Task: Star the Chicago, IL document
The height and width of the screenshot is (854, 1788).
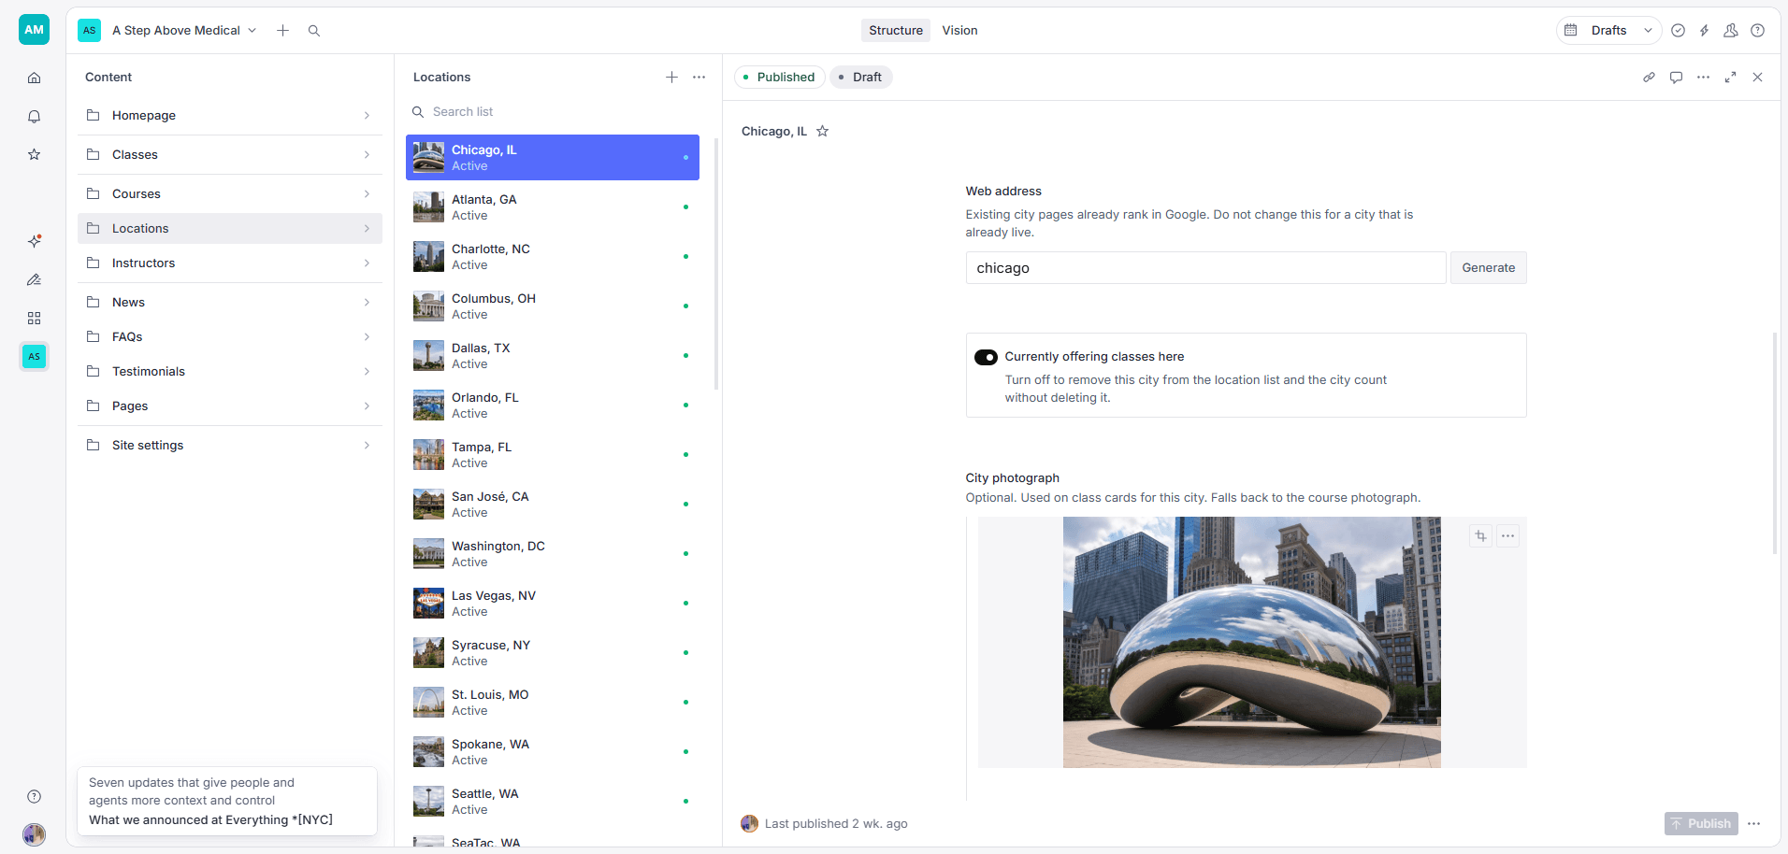Action: pos(822,131)
